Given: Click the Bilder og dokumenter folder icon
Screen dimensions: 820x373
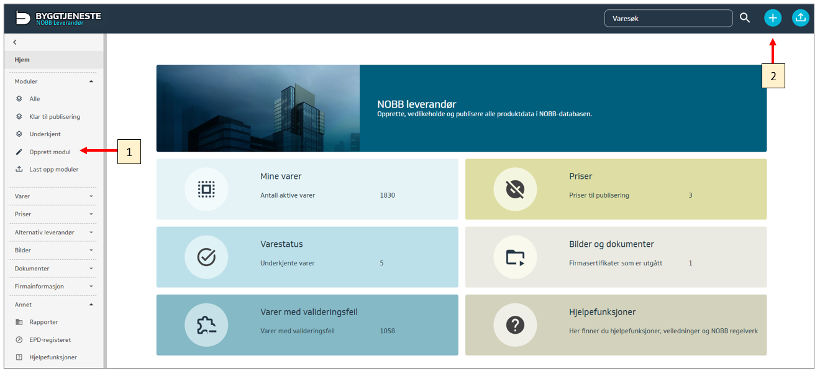Looking at the screenshot, I should click(x=515, y=257).
